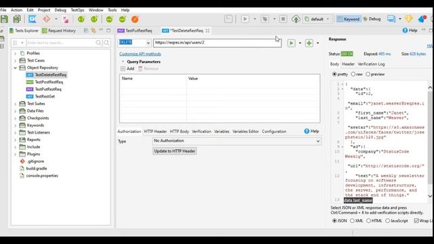The height and width of the screenshot is (244, 434).
Task: Open the Git icon dropdown arrow
Action: (56, 19)
